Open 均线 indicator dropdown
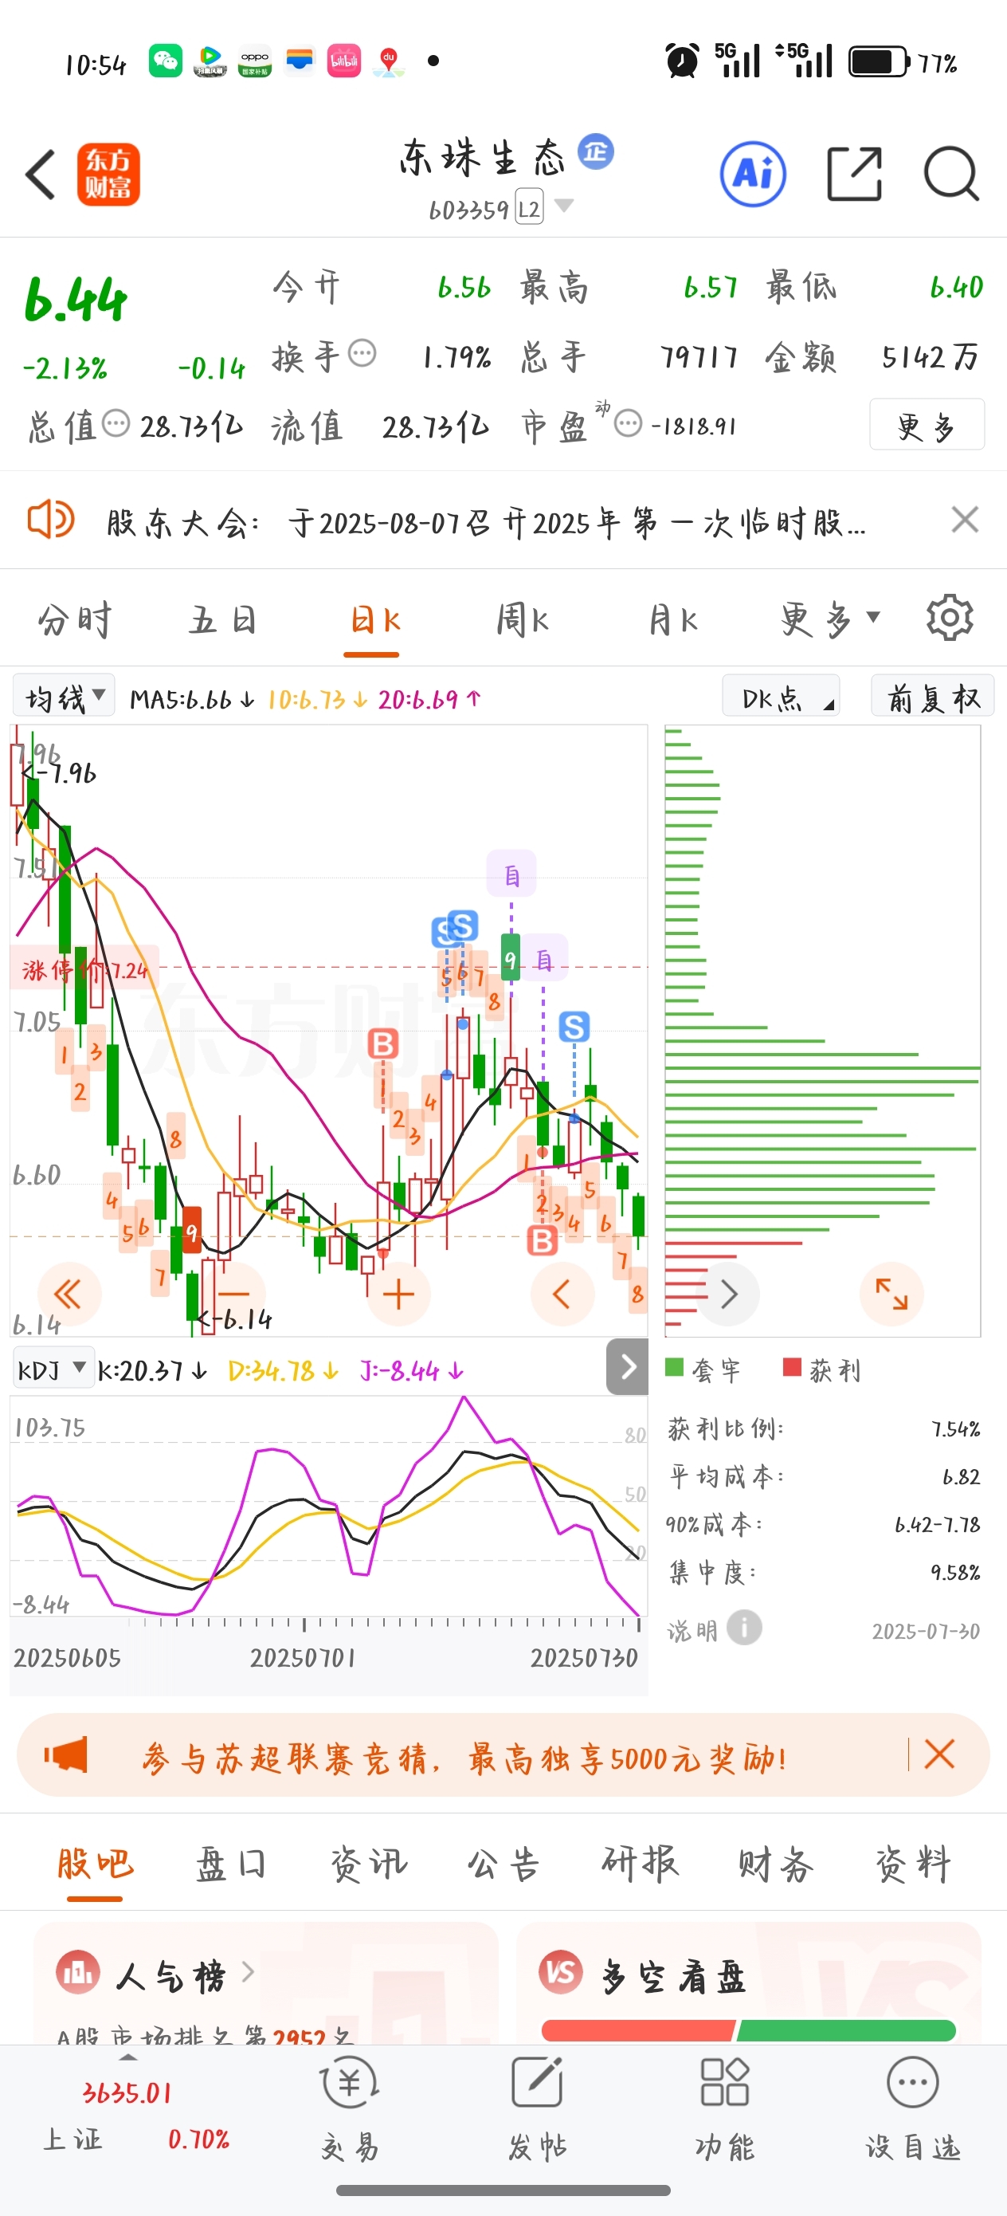1007x2216 pixels. tap(64, 696)
